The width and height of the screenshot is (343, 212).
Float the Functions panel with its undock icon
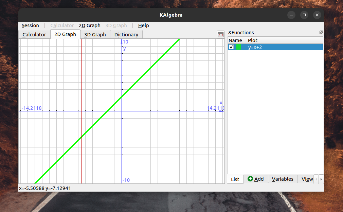click(321, 33)
